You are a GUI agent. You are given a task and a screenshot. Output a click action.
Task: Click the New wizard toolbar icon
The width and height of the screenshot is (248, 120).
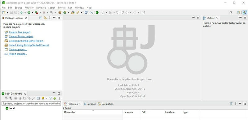pos(4,12)
